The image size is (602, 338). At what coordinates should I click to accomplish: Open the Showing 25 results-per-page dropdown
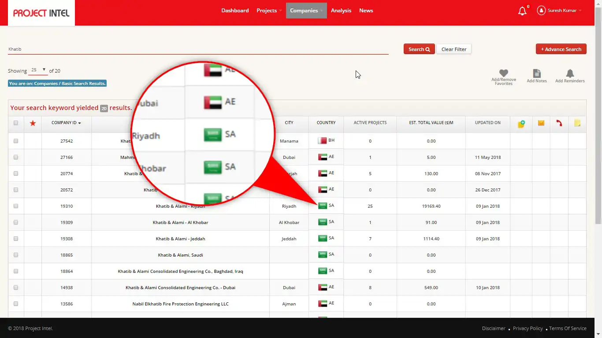click(x=38, y=70)
